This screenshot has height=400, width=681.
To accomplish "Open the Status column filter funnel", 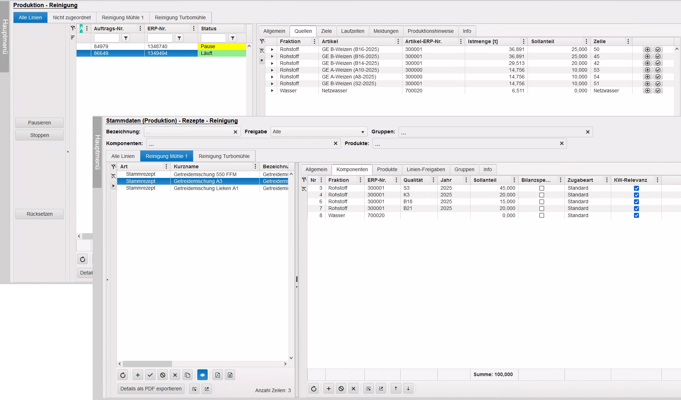I will pyautogui.click(x=233, y=38).
